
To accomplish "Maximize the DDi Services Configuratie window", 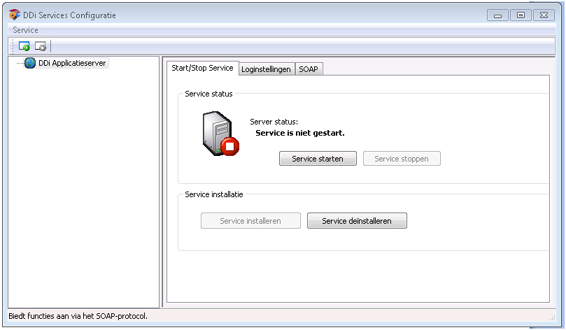I will point(521,15).
